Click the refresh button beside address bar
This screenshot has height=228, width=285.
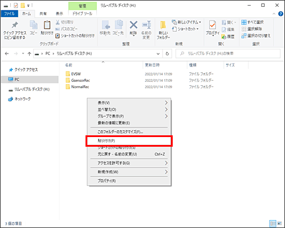[x=167, y=53]
